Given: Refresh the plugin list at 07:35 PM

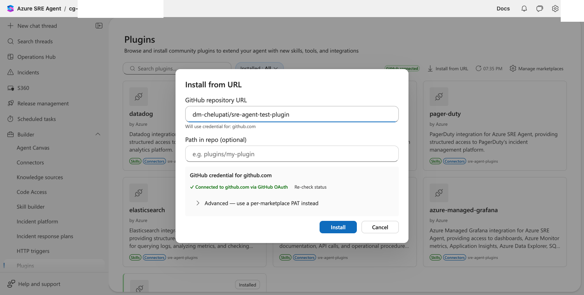Looking at the screenshot, I should point(489,68).
